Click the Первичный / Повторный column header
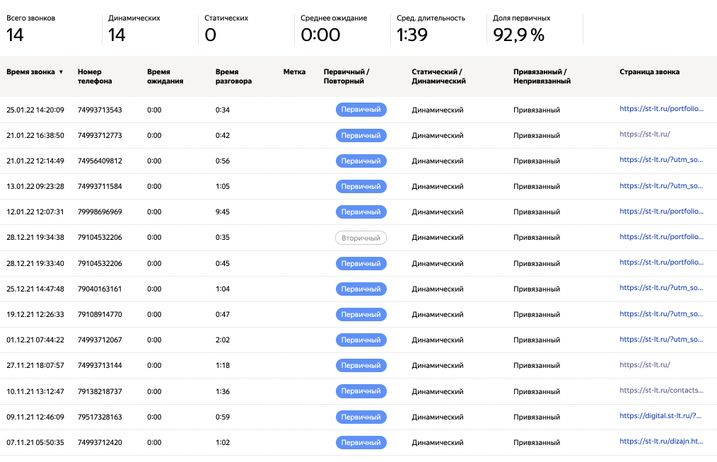 coord(346,76)
